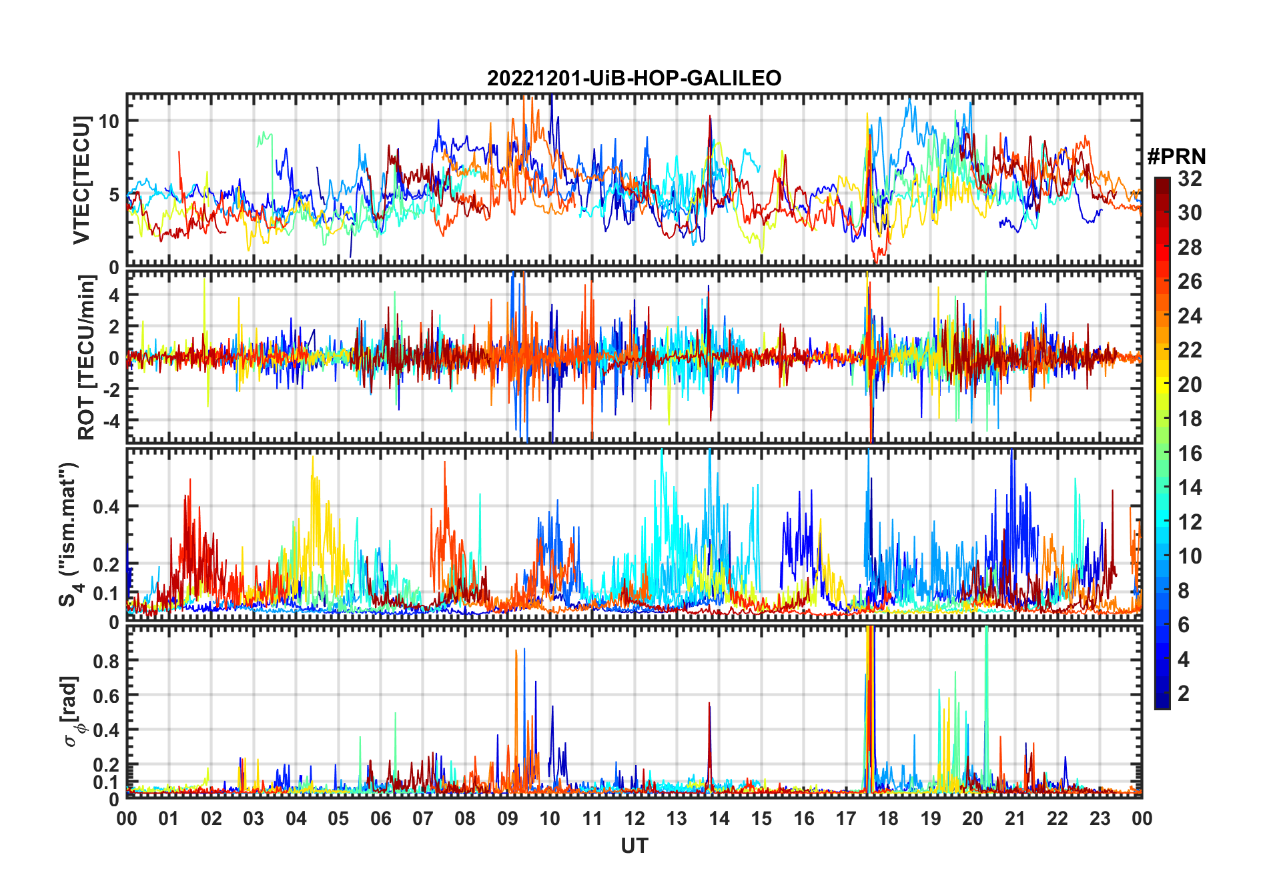The image size is (1269, 887).
Task: Click S4 y-axis tick label 0.4
Action: [106, 507]
